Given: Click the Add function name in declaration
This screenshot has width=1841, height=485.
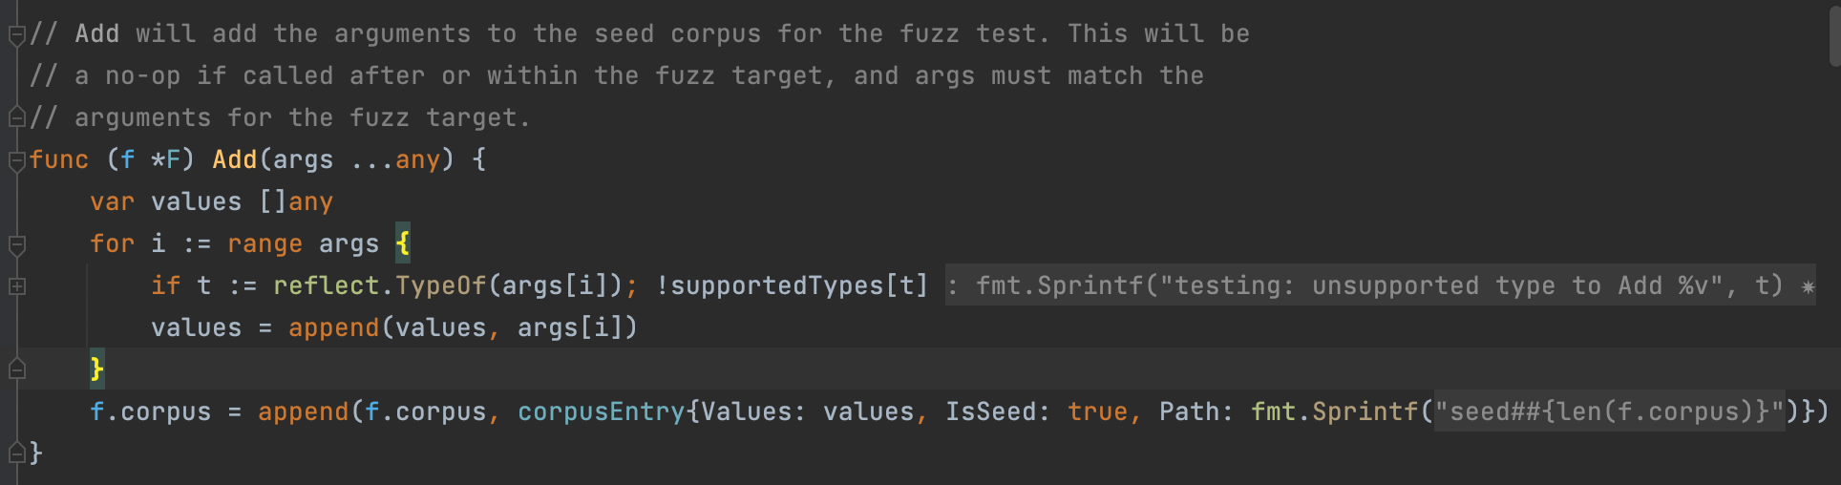Looking at the screenshot, I should pos(234,159).
